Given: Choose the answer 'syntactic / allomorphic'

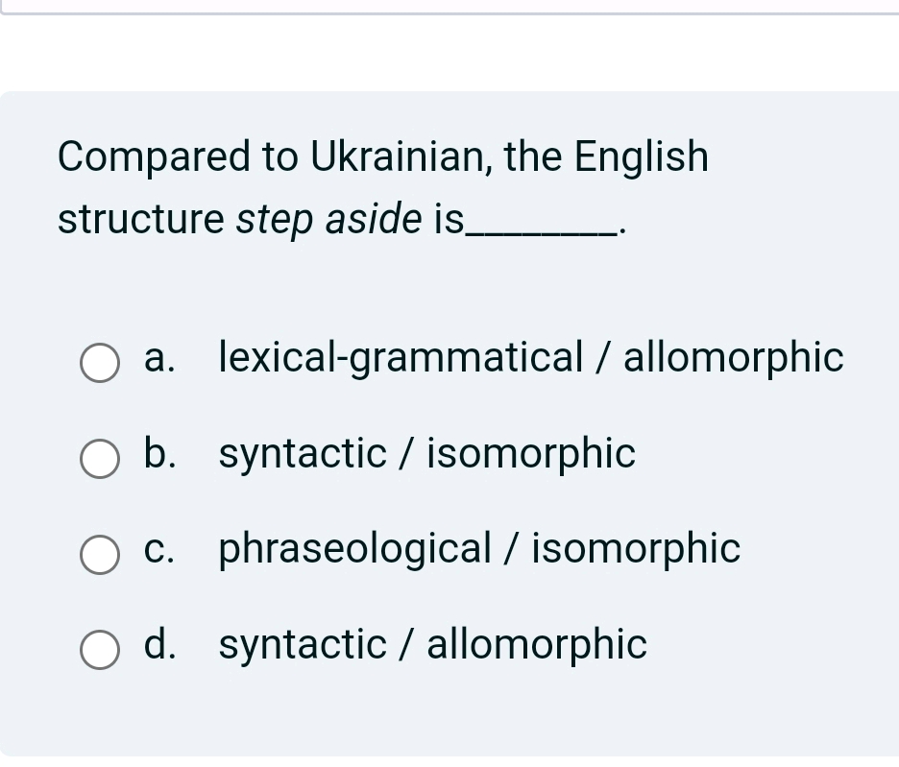Looking at the screenshot, I should tap(432, 644).
